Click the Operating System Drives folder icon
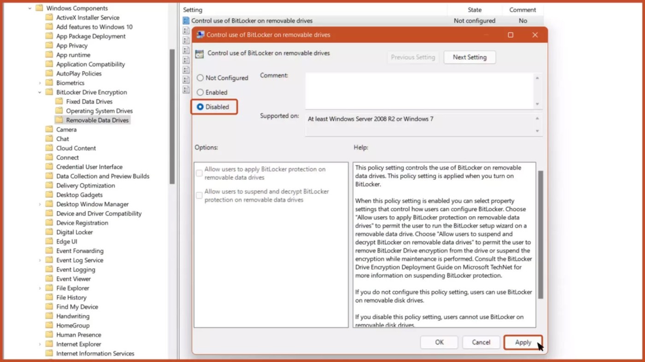 pyautogui.click(x=59, y=111)
